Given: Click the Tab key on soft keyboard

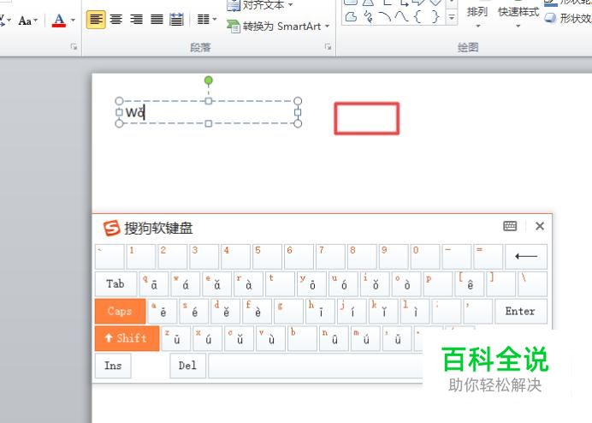Looking at the screenshot, I should 115,283.
